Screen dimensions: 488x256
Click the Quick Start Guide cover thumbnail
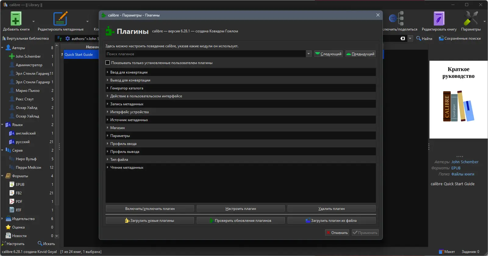458,99
